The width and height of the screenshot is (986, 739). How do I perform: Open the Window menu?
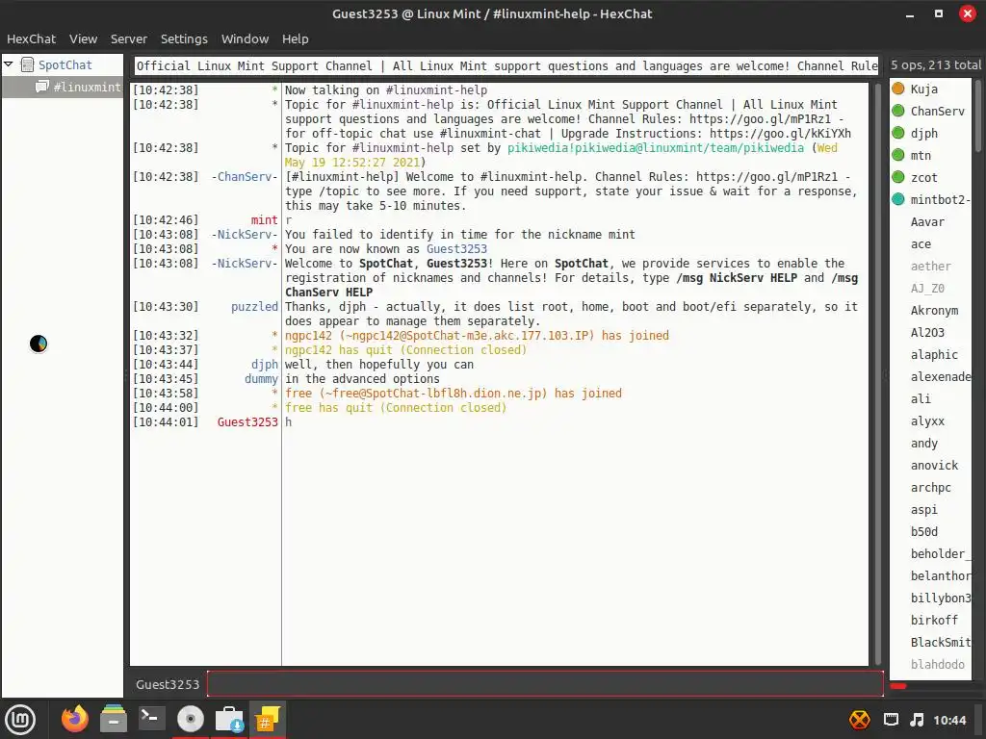(245, 38)
